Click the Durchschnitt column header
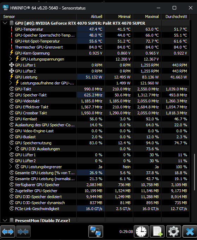 click(175, 17)
